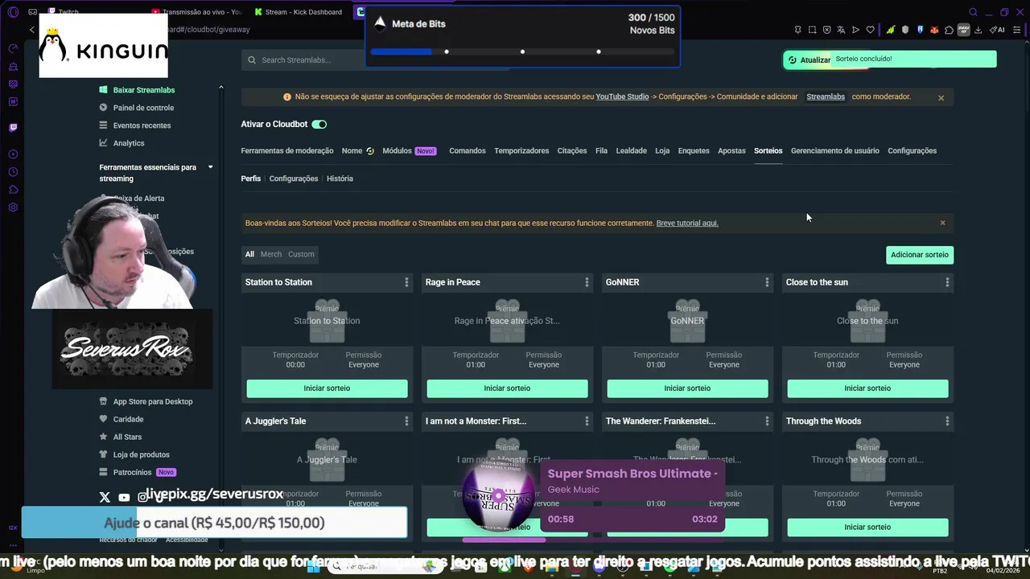
Task: Select the Configurações sub-tab under Sorteios
Action: pyautogui.click(x=294, y=179)
